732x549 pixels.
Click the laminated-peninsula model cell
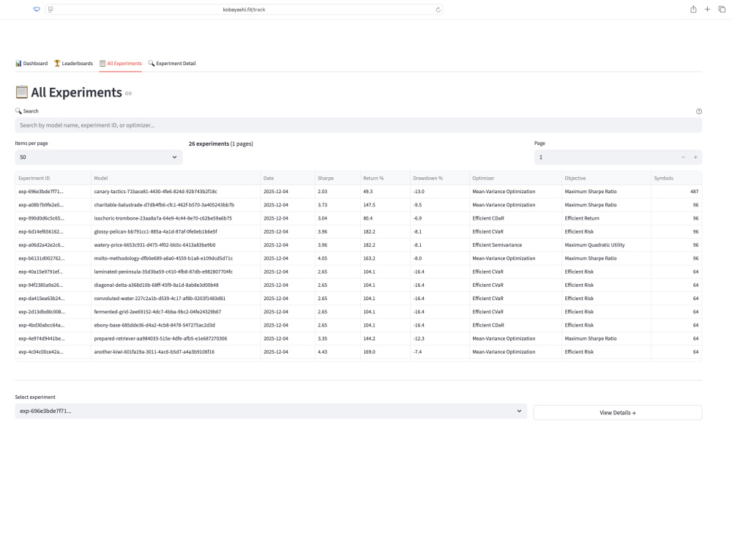click(x=176, y=272)
